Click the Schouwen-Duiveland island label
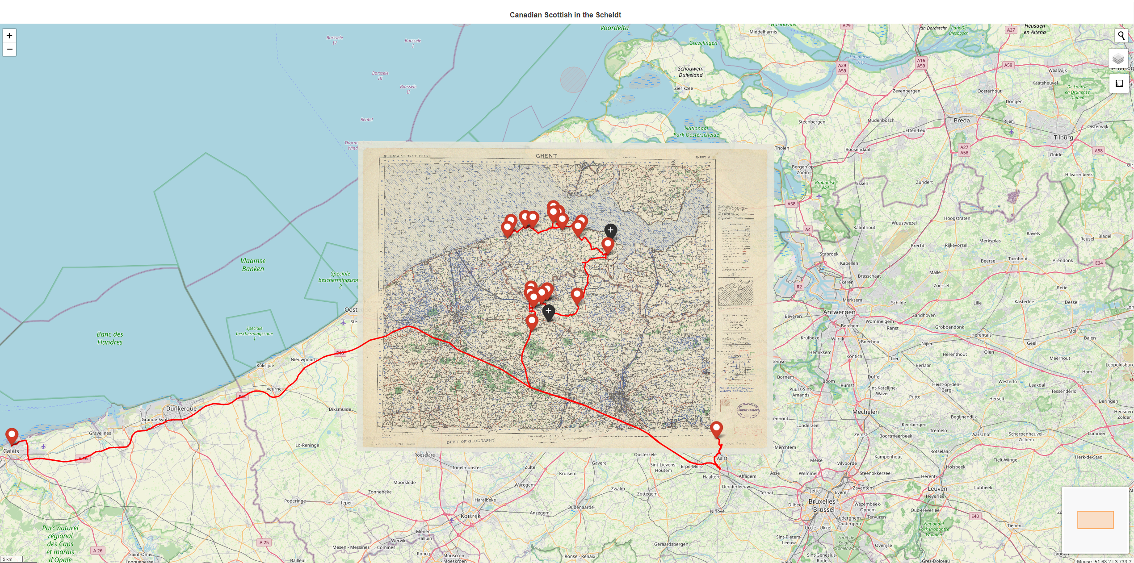Viewport: 1134px width, 563px height. pyautogui.click(x=690, y=72)
